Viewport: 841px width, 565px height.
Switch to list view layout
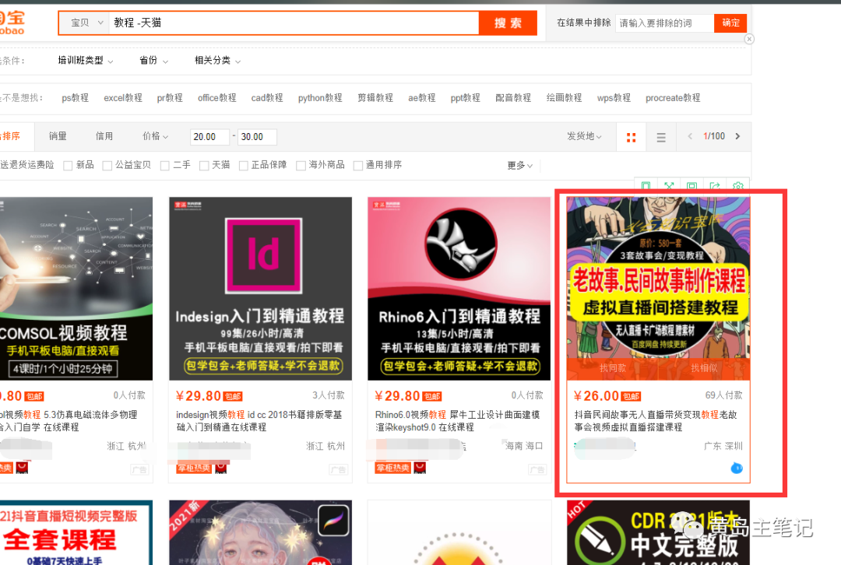[x=661, y=137]
